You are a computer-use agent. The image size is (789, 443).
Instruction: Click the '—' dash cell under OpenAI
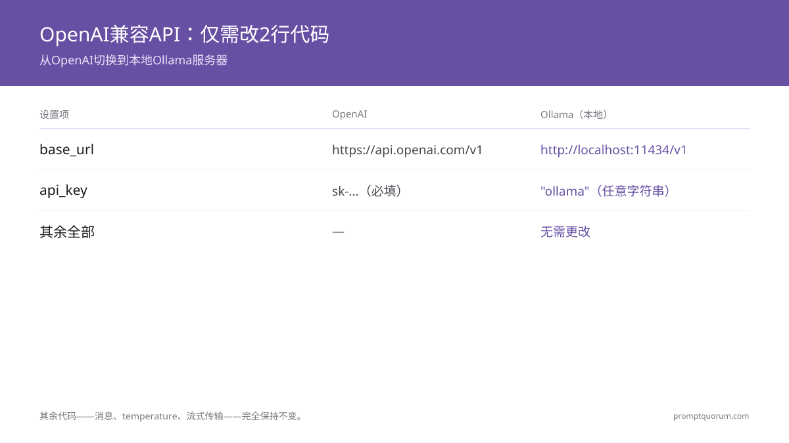[x=338, y=232]
